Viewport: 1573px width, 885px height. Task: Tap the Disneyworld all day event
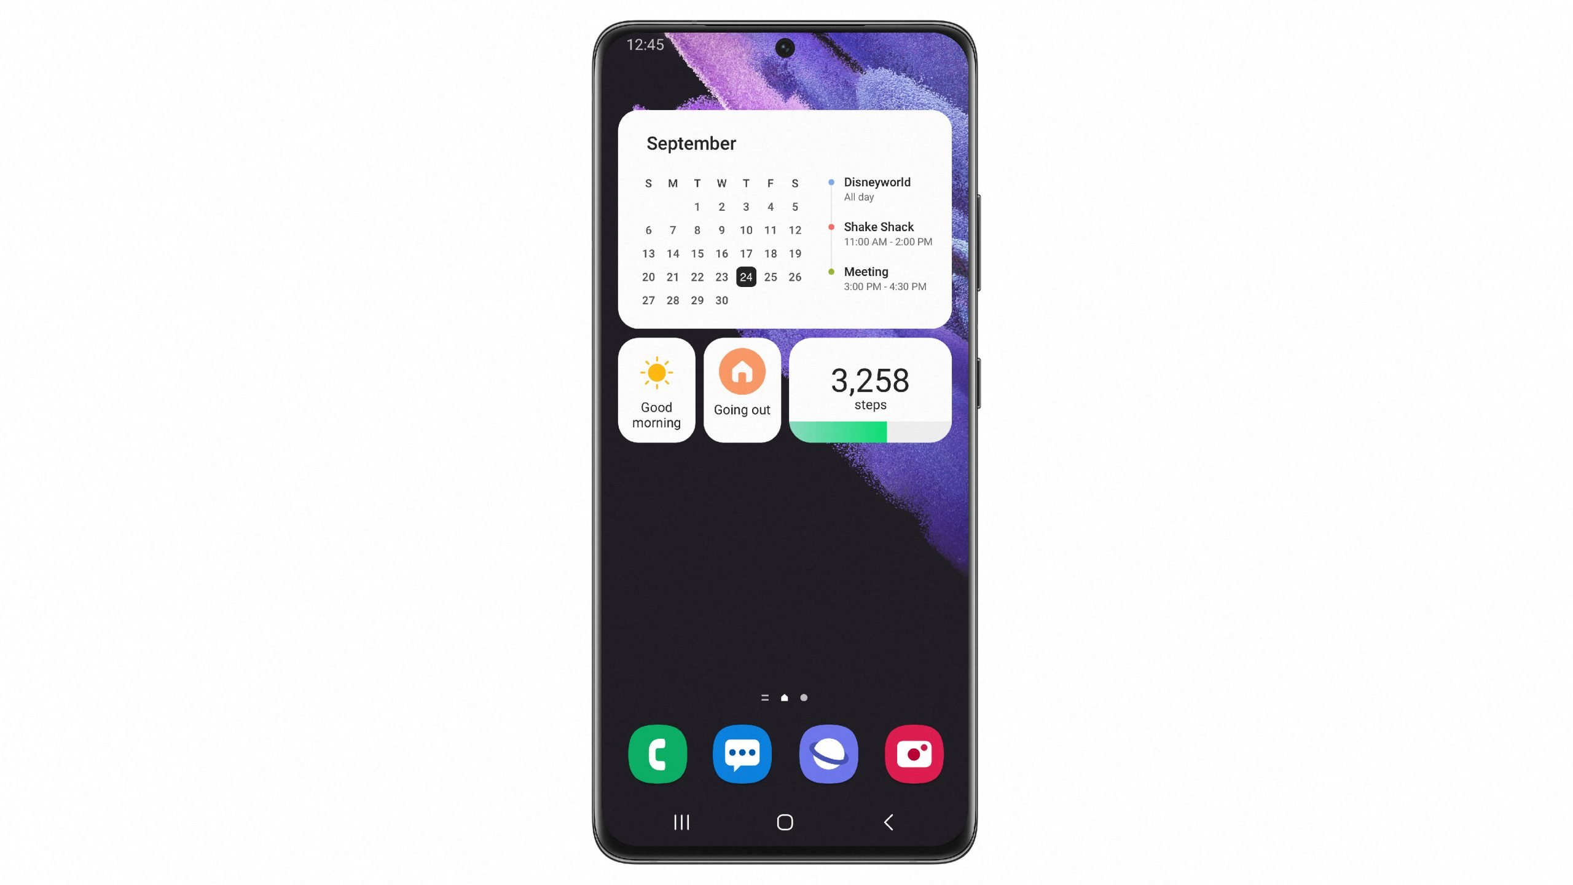click(877, 188)
